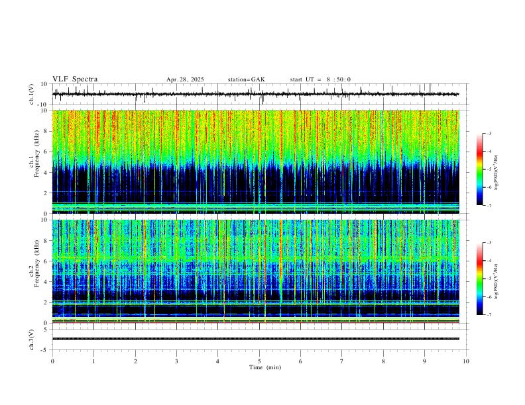
Task: Click the ch.2 color bar label 'log(PSD)(V²/Hz)'
Action: 496,281
